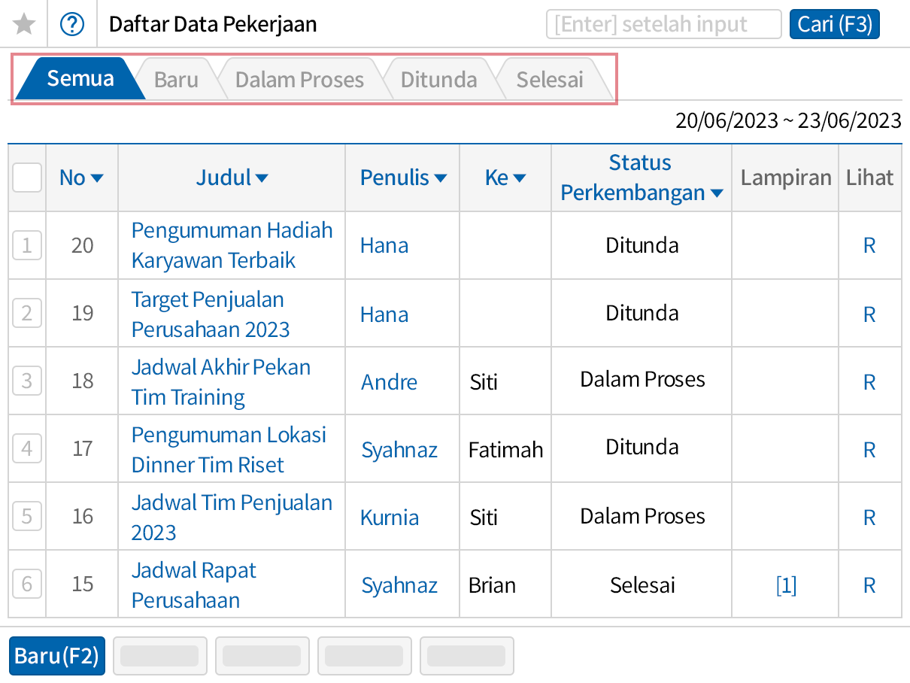Click the search input field

pos(663,23)
